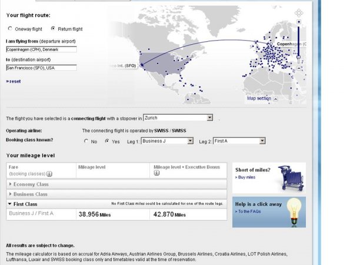Click the map pan compass control
The height and width of the screenshot is (265, 353).
(x=299, y=13)
